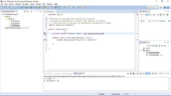
Task: Run the program with green play icon
Action: click(26, 7)
